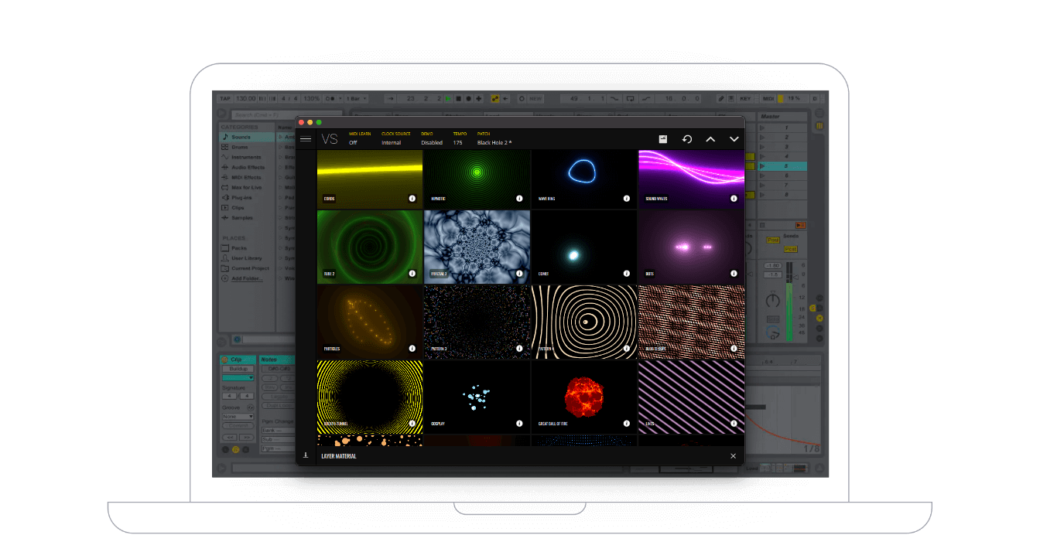Show info for the Particles material
This screenshot has width=1040, height=535.
point(412,349)
